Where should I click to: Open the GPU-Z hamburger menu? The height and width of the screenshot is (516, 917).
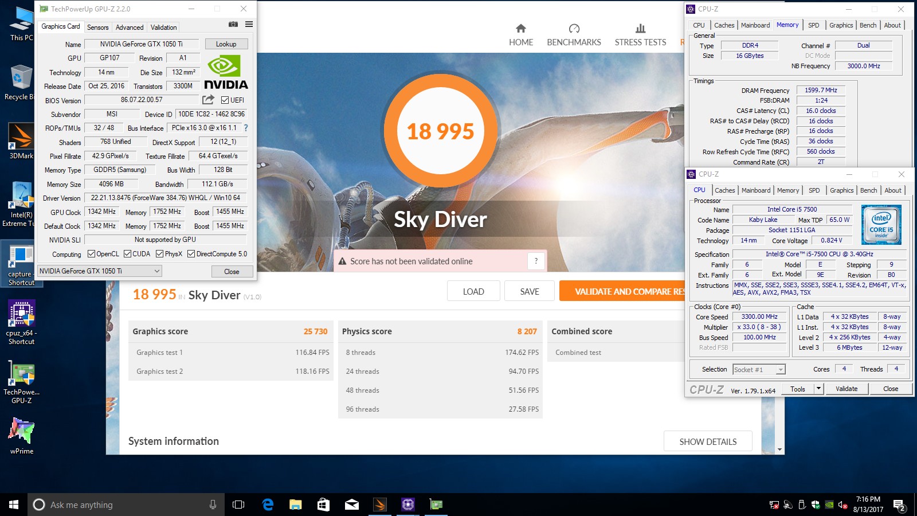coord(249,24)
